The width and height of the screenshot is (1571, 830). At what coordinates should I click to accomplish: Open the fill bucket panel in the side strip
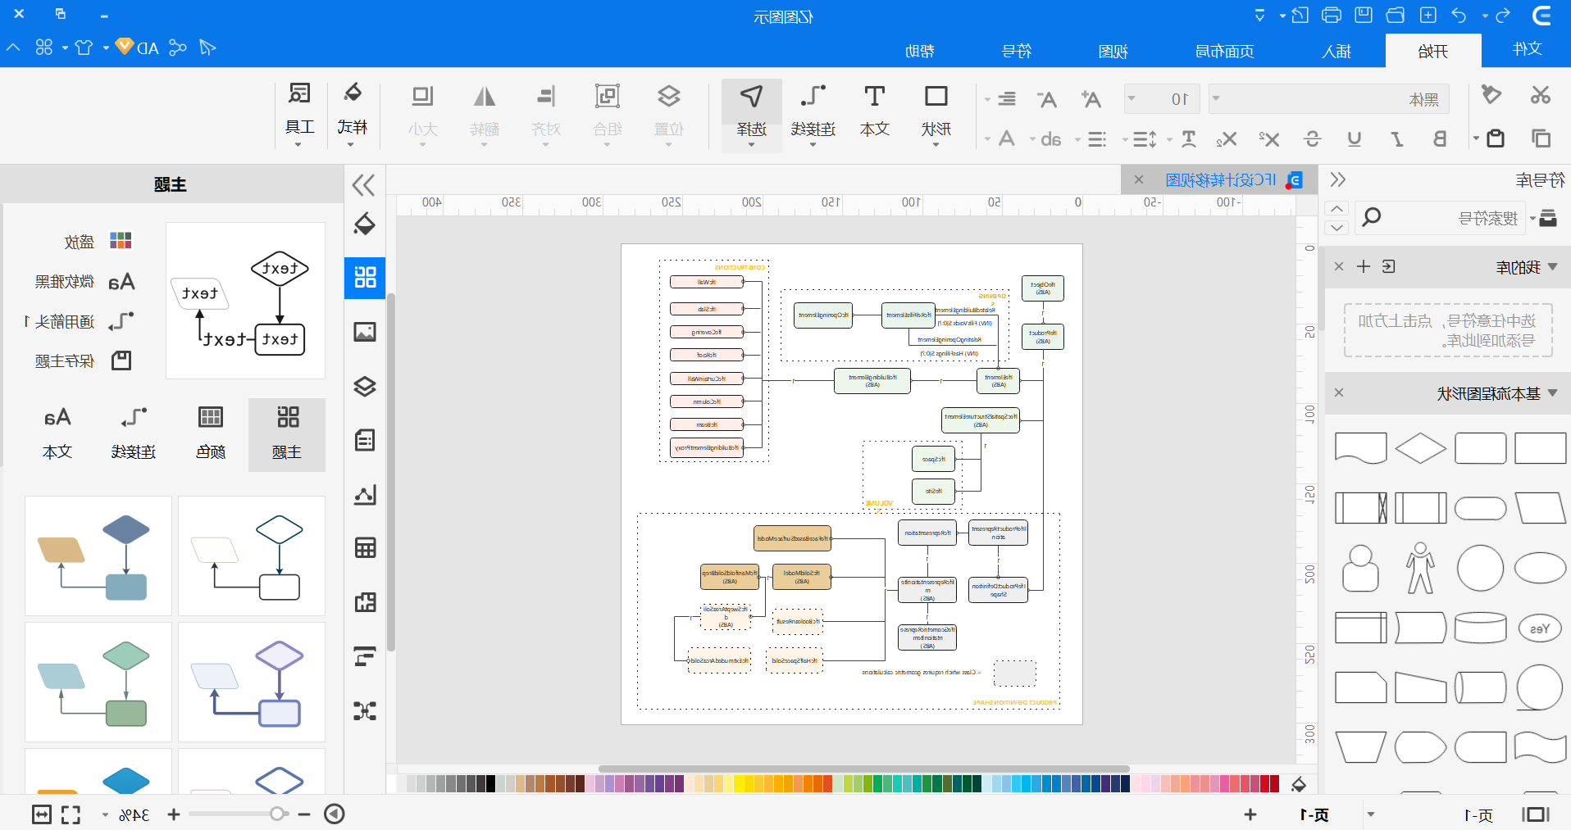365,224
